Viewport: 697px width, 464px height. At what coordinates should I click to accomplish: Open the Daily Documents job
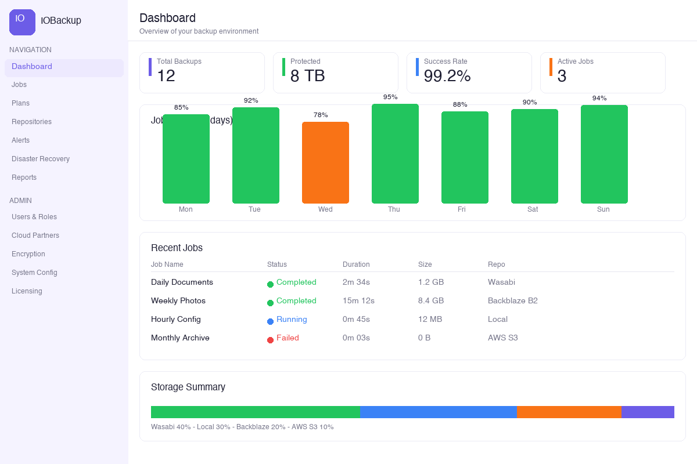pos(182,282)
